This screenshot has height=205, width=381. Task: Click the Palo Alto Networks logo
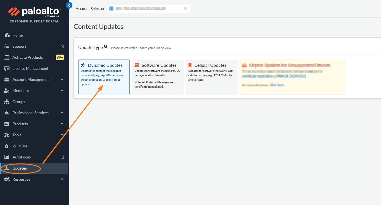click(x=34, y=12)
